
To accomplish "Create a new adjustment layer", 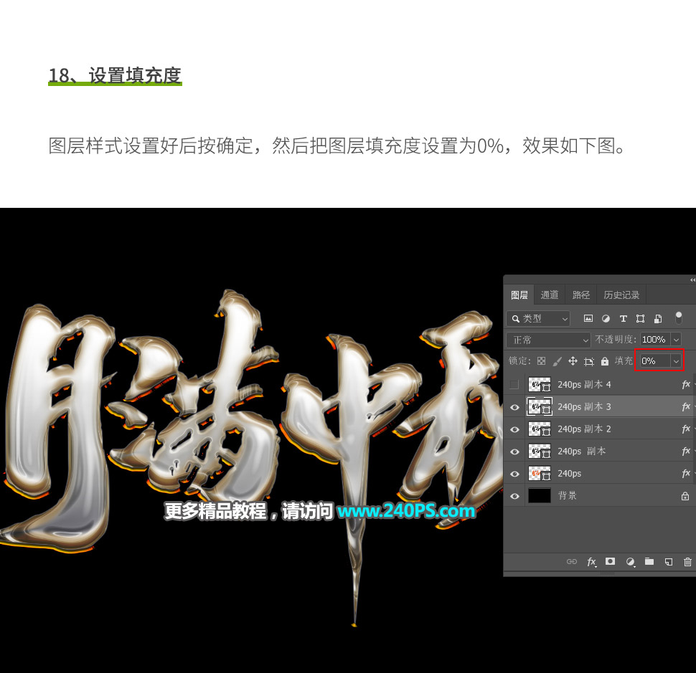I will [631, 561].
